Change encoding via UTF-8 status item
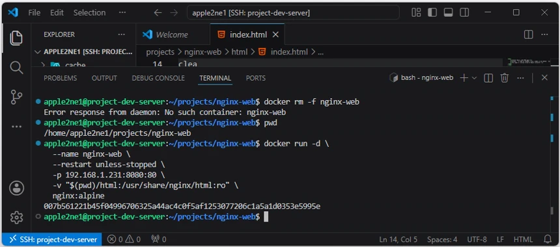 click(477, 239)
